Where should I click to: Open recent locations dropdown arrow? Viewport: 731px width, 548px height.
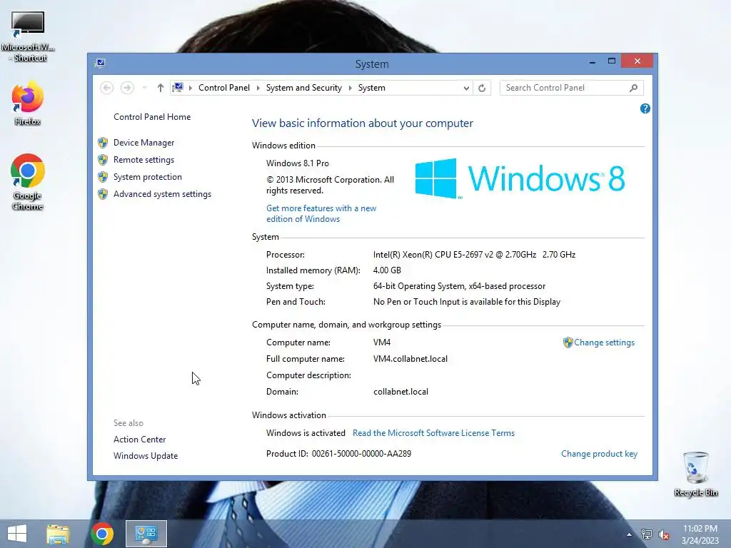click(x=144, y=88)
